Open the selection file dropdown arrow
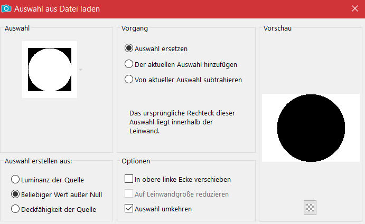Viewport: 365px width, 224px height. 80,70
